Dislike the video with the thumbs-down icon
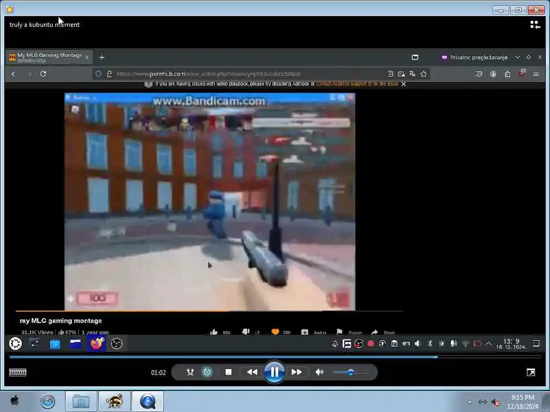The height and width of the screenshot is (412, 550). pos(246,332)
